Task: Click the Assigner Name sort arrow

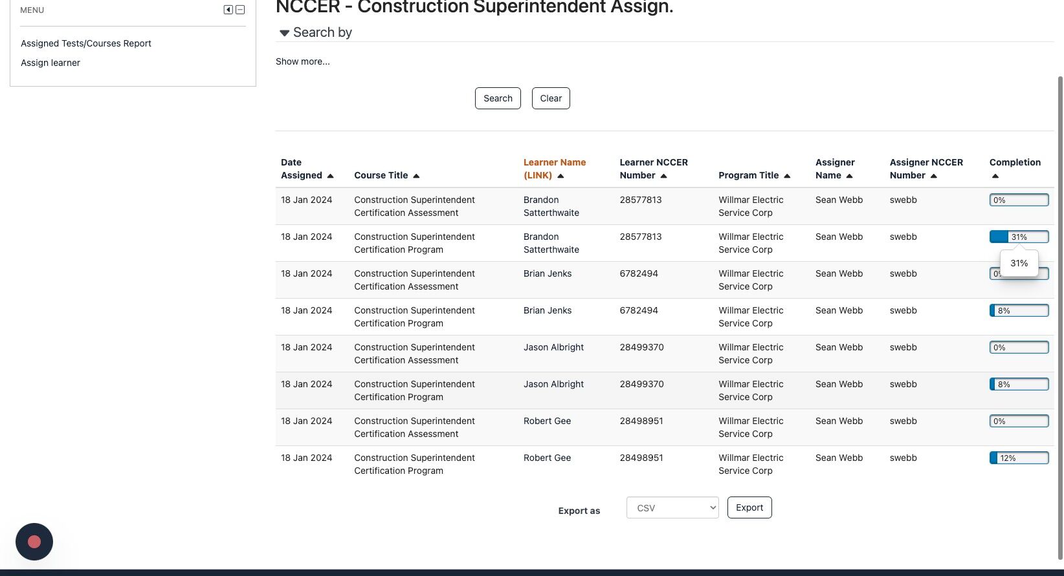Action: (x=849, y=176)
